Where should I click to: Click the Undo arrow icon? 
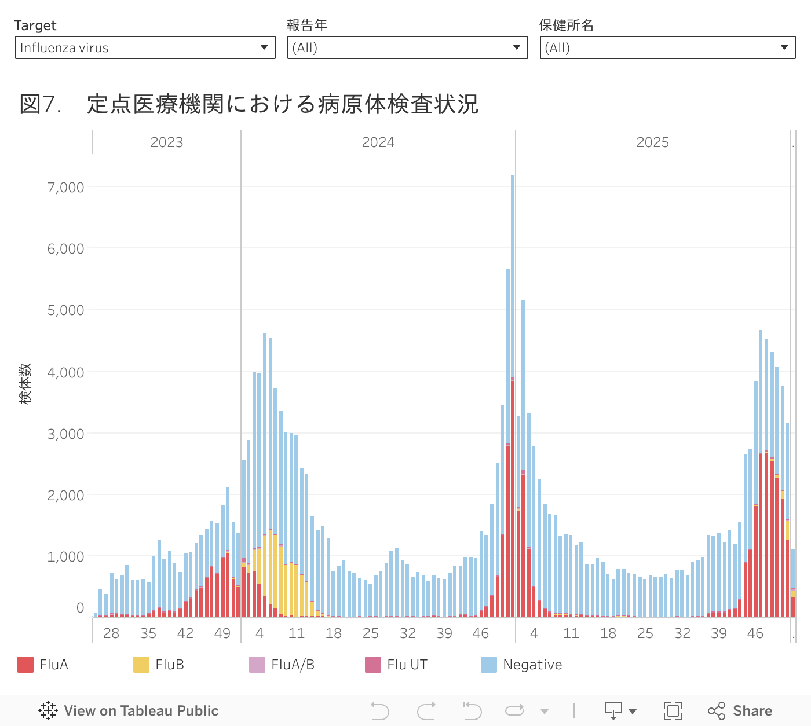point(380,710)
